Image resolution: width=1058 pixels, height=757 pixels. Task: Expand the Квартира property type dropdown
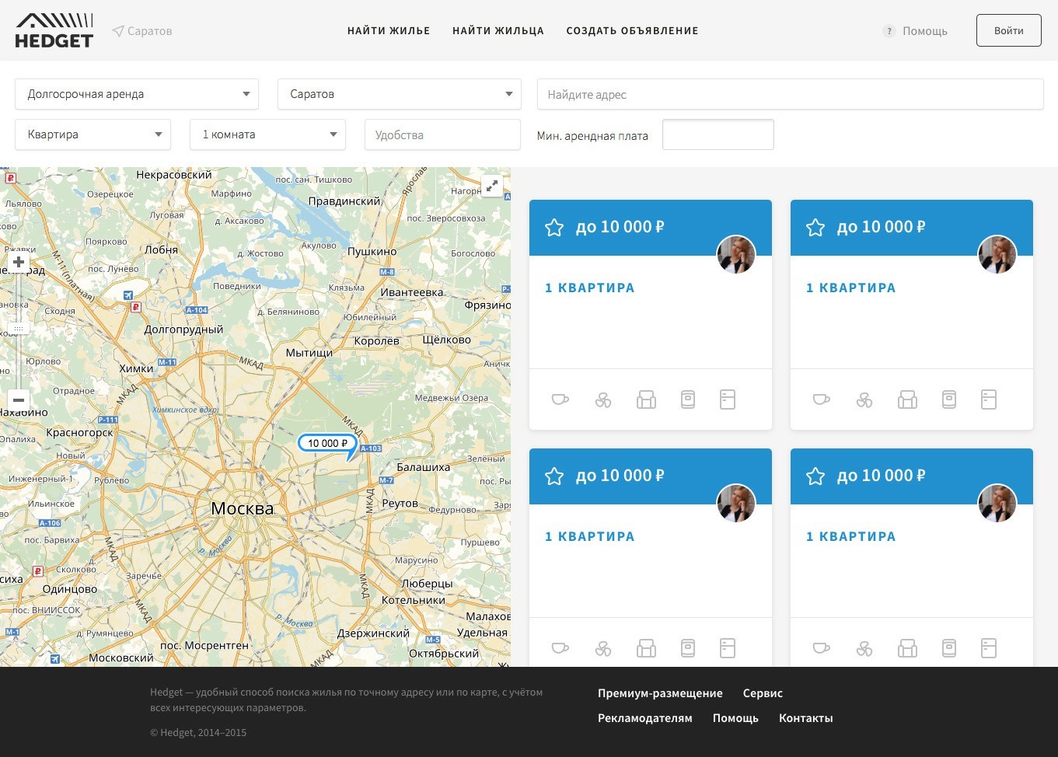93,134
